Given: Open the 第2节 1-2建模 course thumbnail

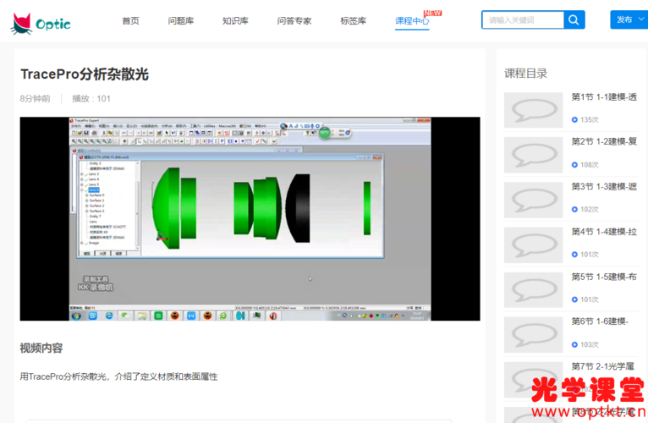Looking at the screenshot, I should point(533,155).
